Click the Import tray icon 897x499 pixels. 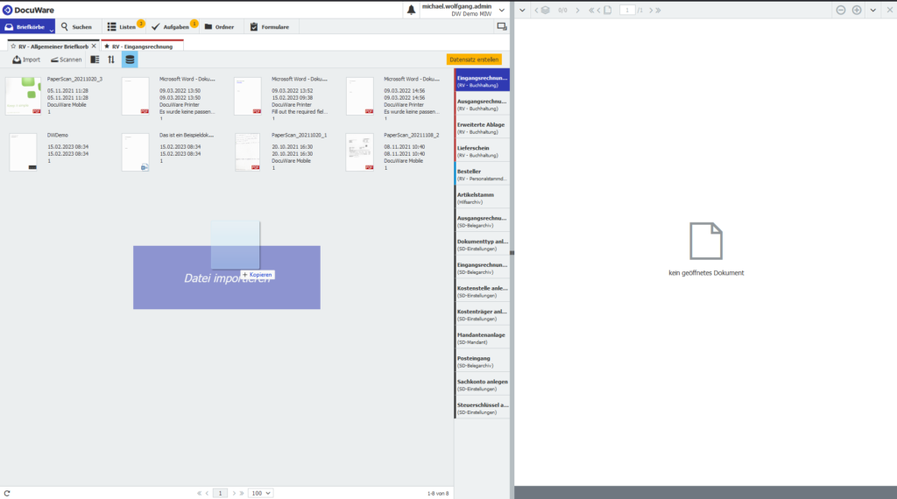pyautogui.click(x=17, y=60)
